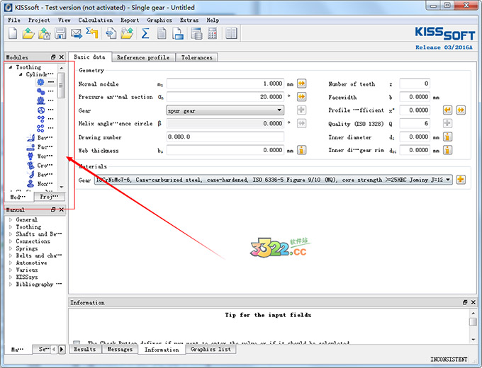Run calculation with blue Sigma icon

(x=145, y=33)
